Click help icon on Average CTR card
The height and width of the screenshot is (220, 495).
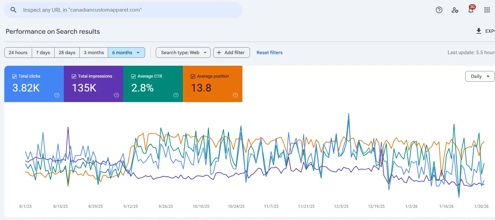176,95
